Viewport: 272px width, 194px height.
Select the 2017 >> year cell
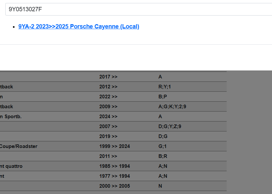108,77
